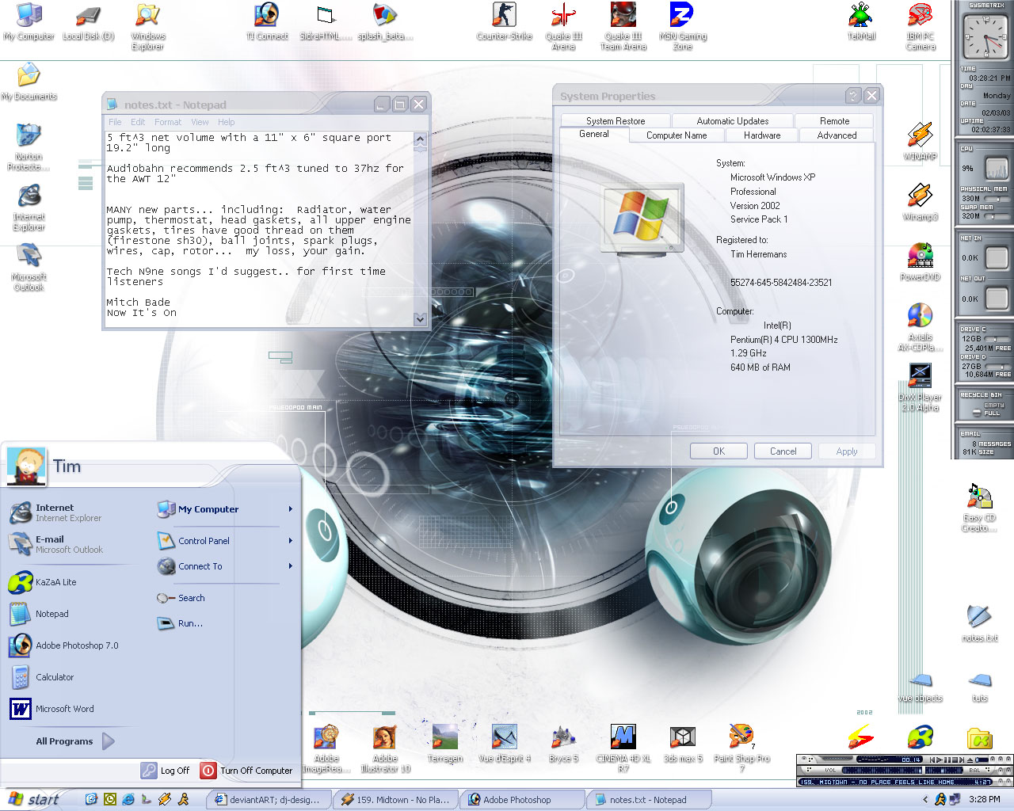1014x811 pixels.
Task: Click play button in Winamp skin
Action: click(939, 760)
